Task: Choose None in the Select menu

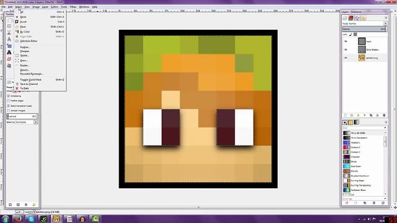Action: (x=40, y=17)
